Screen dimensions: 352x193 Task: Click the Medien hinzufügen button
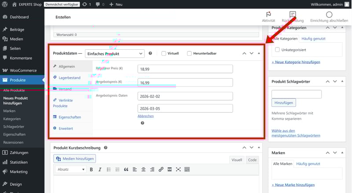tap(74, 159)
